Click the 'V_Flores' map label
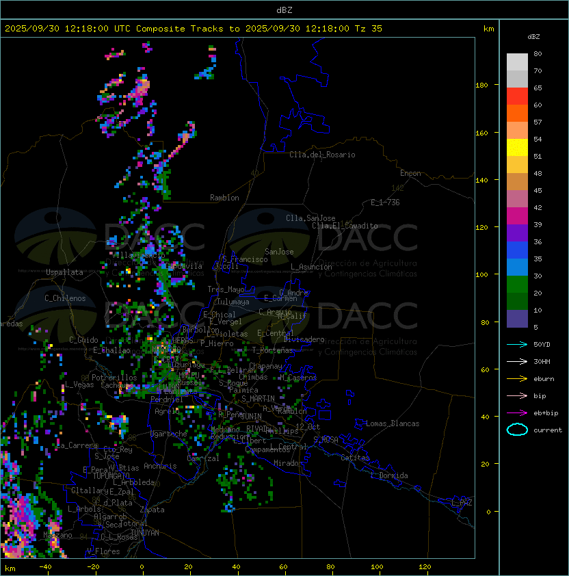The image size is (569, 576). [103, 551]
